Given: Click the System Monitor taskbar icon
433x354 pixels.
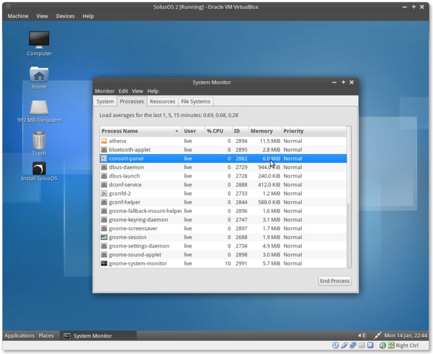Looking at the screenshot, I should (x=67, y=336).
